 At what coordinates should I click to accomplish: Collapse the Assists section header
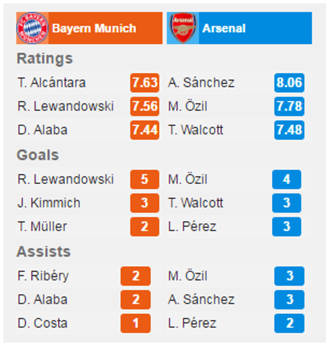[x=43, y=252]
